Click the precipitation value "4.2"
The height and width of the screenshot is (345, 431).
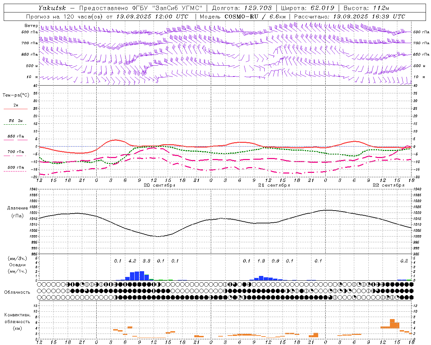click(132, 261)
